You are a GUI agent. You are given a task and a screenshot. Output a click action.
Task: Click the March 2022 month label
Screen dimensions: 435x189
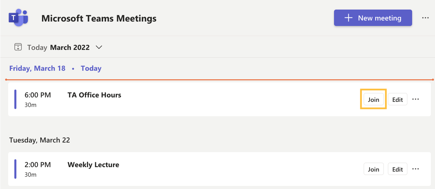[x=70, y=48]
